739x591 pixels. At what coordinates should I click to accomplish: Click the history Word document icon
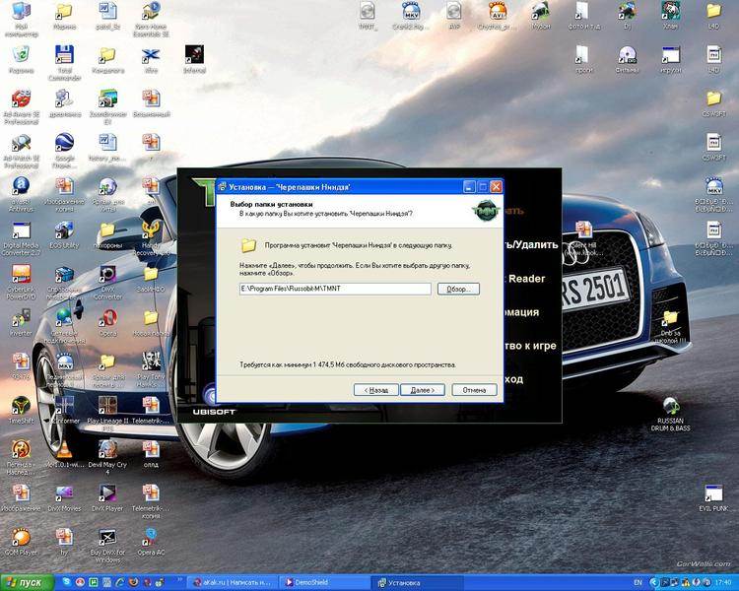[108, 147]
